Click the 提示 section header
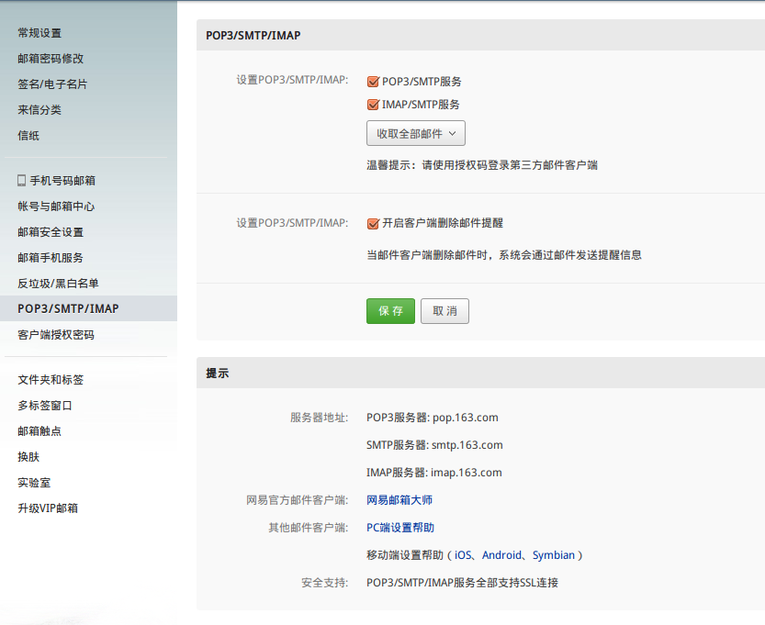Screen dimensions: 765x625 pyautogui.click(x=217, y=374)
